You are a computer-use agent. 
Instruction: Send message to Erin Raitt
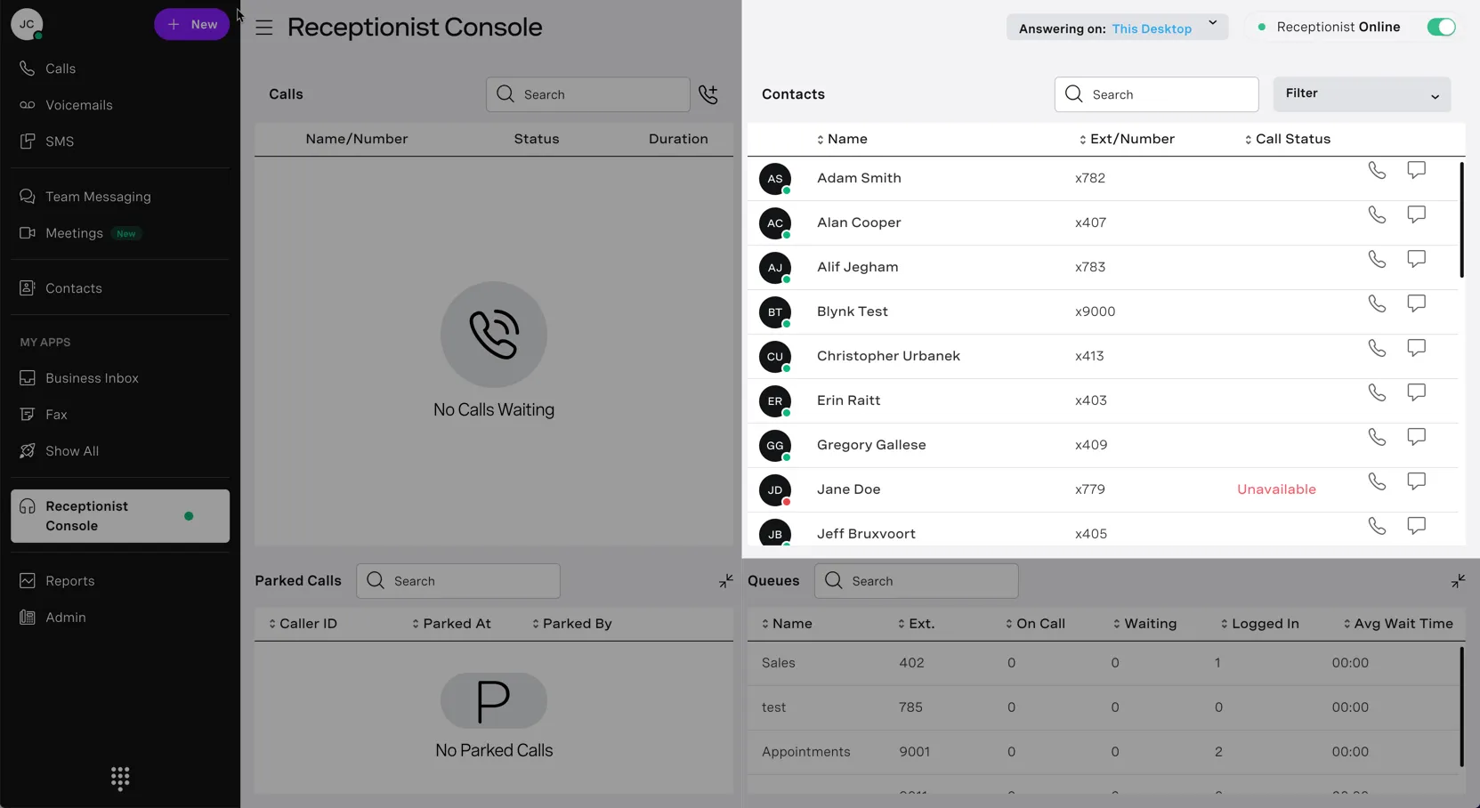[1416, 392]
